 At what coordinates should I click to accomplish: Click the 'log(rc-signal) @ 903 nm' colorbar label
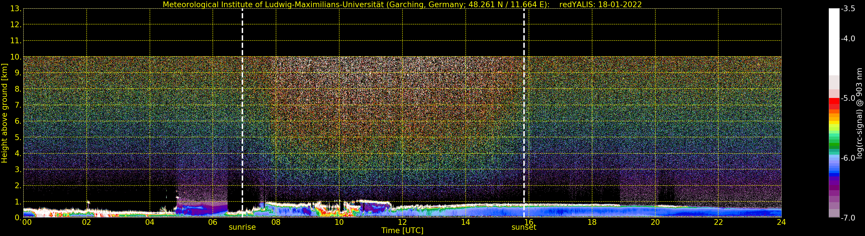pyautogui.click(x=859, y=113)
